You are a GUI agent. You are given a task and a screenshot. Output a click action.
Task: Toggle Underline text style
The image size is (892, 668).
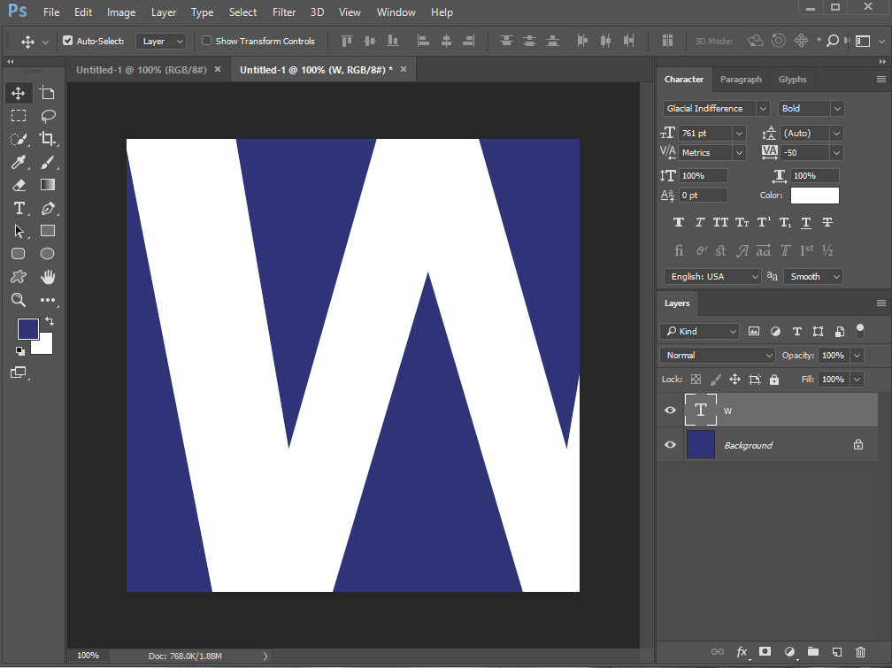[806, 222]
